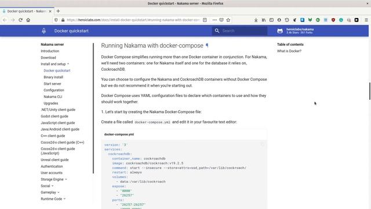
Task: Click the Nakama logo in the header
Action: click(x=44, y=31)
